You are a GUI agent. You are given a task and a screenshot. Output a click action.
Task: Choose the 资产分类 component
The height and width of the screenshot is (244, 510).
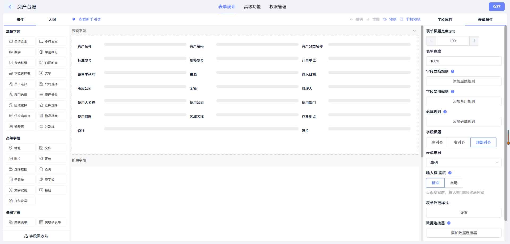(52, 95)
